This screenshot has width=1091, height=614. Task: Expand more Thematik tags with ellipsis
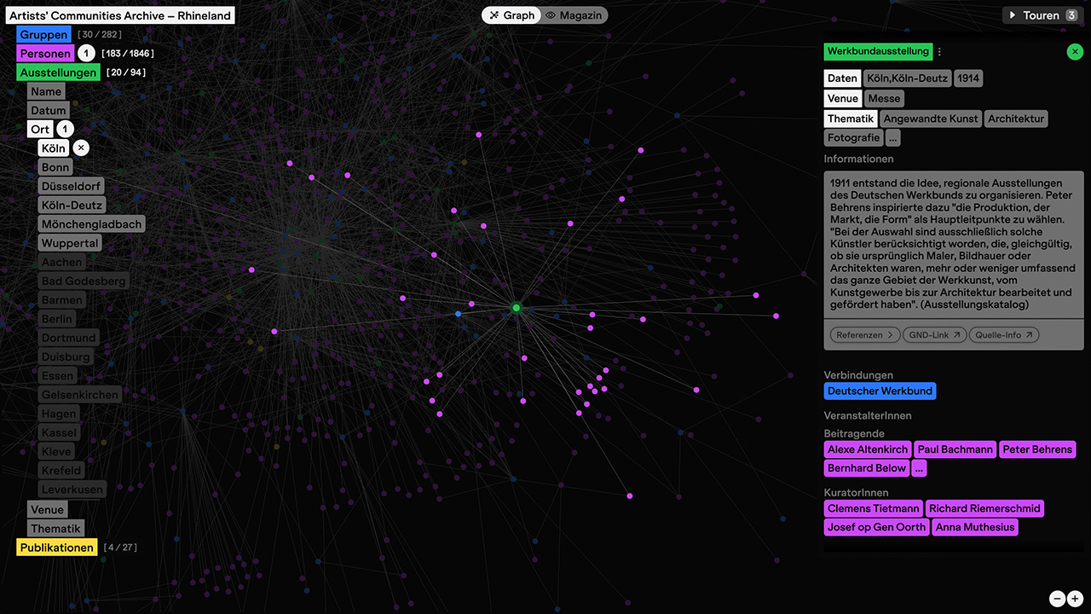[x=892, y=137]
